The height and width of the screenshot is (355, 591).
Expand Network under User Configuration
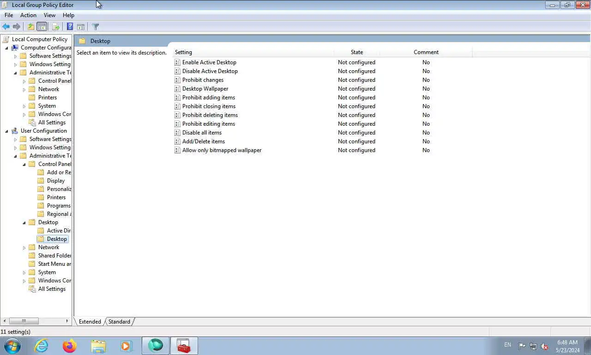click(24, 247)
